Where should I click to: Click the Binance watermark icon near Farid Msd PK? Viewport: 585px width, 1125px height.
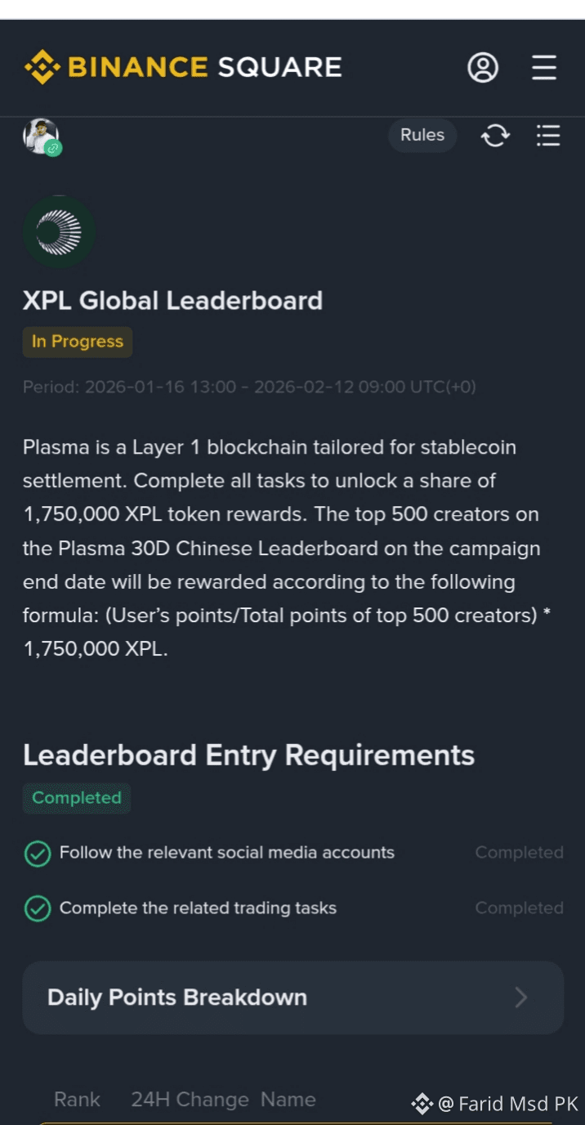coord(422,1105)
